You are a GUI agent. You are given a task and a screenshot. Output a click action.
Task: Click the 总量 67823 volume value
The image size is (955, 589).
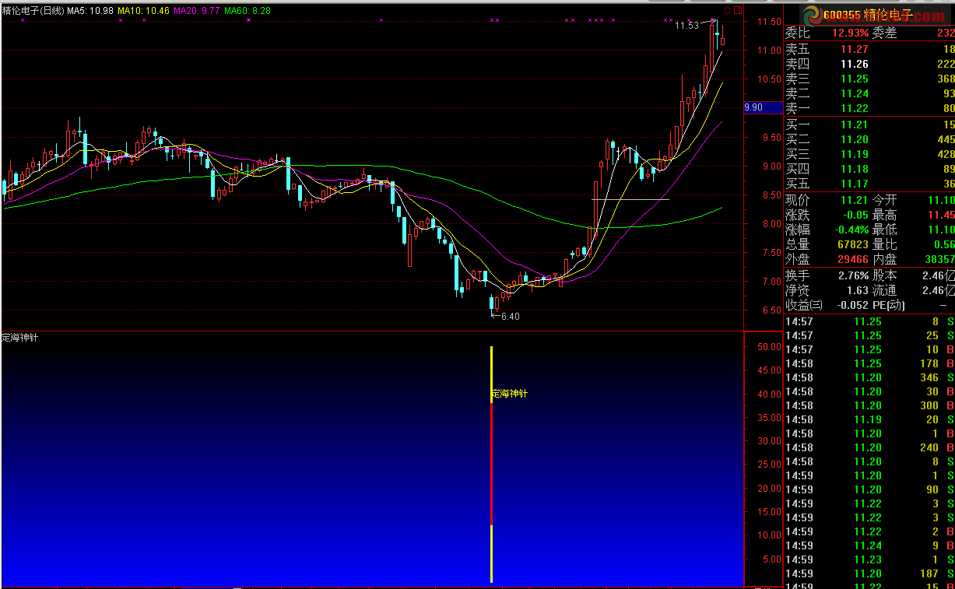pyautogui.click(x=851, y=244)
